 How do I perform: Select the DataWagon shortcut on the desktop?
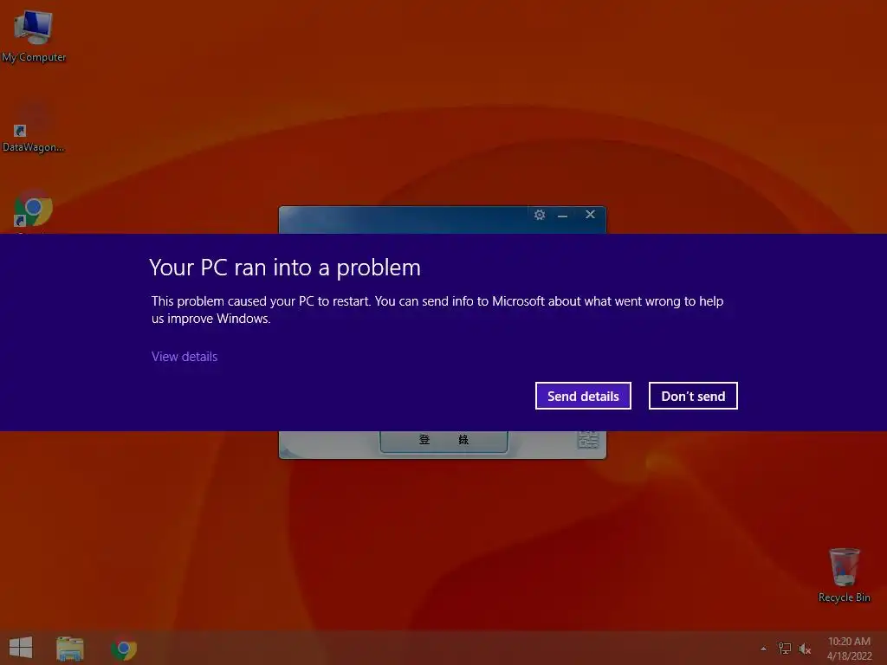(x=34, y=127)
